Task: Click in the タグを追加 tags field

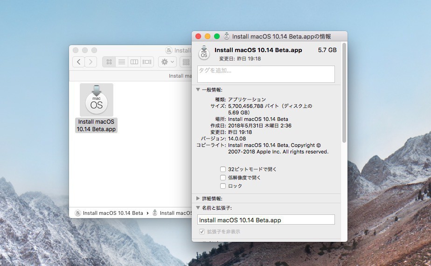Action: (x=266, y=74)
